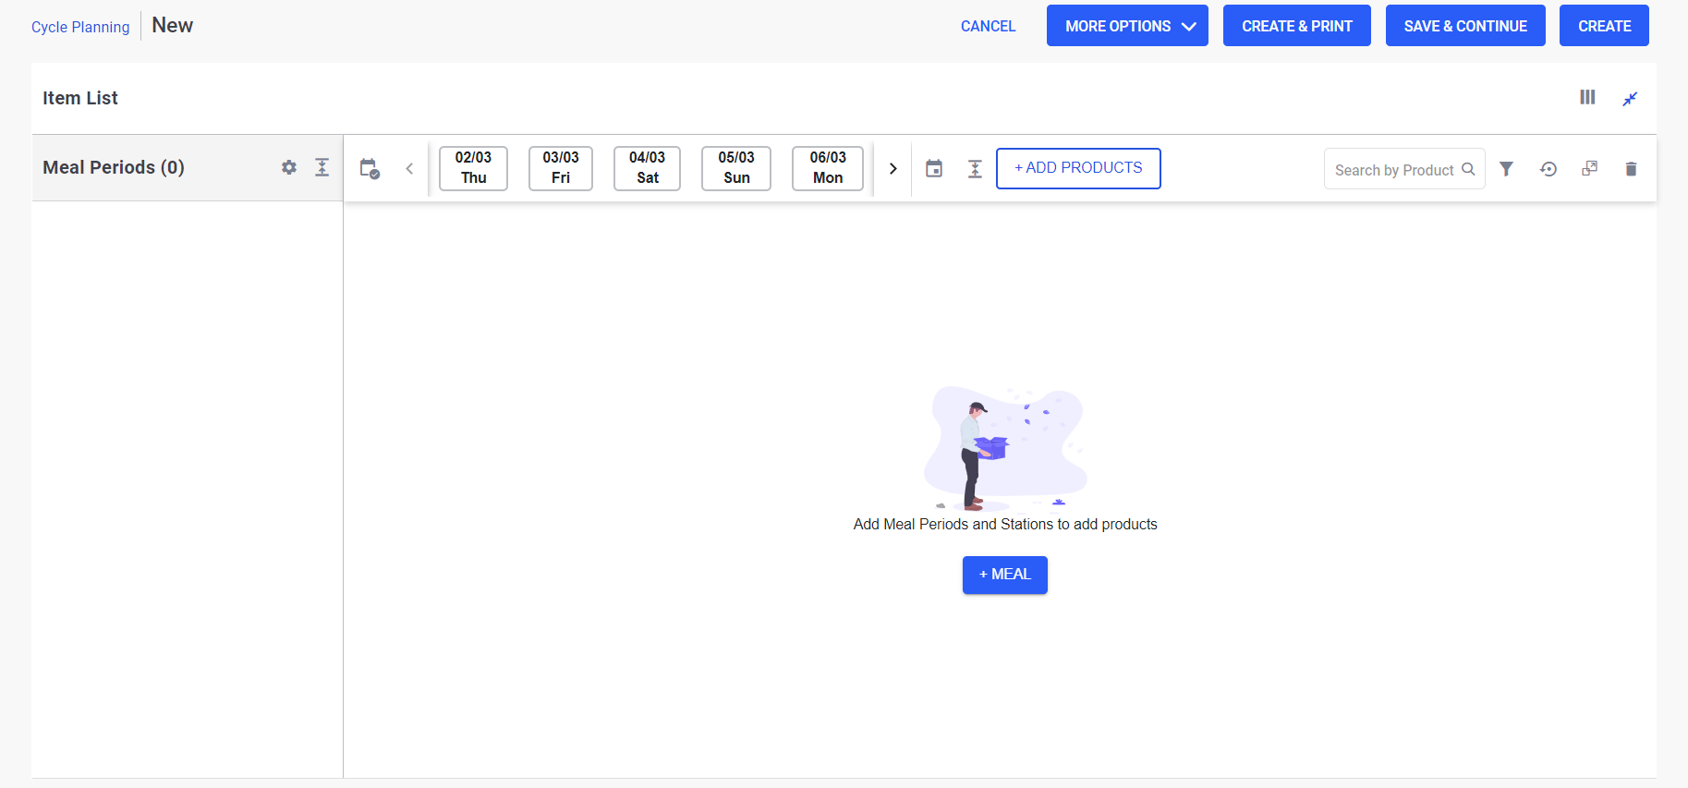The height and width of the screenshot is (788, 1688).
Task: Click the Meal Periods (0) heading
Action: [x=114, y=167]
